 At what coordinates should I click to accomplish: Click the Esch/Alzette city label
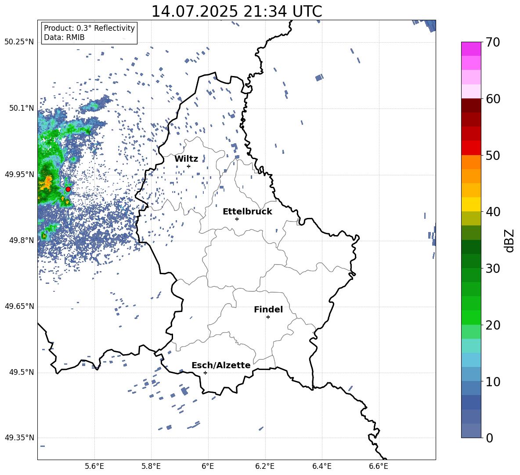click(221, 365)
